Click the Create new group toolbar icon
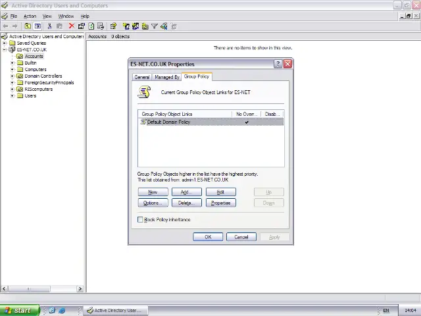The width and height of the screenshot is (421, 316). tap(136, 26)
